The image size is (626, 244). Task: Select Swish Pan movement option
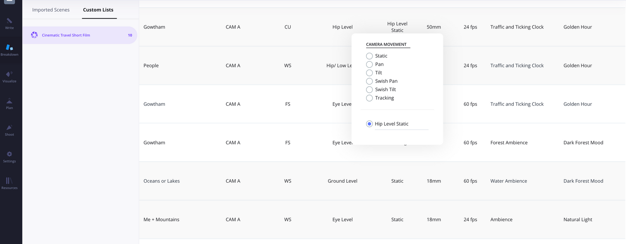pyautogui.click(x=370, y=81)
